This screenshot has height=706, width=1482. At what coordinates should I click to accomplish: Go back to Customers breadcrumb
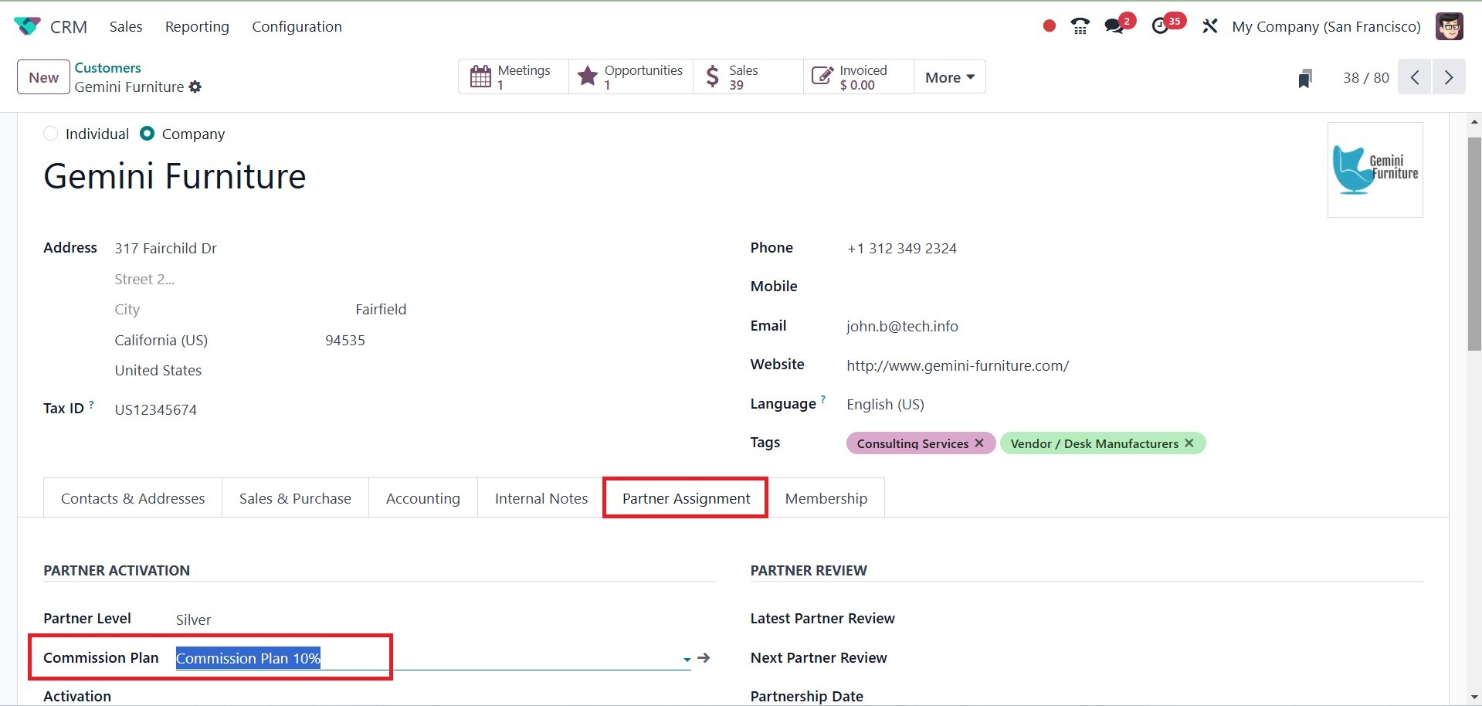[x=107, y=68]
